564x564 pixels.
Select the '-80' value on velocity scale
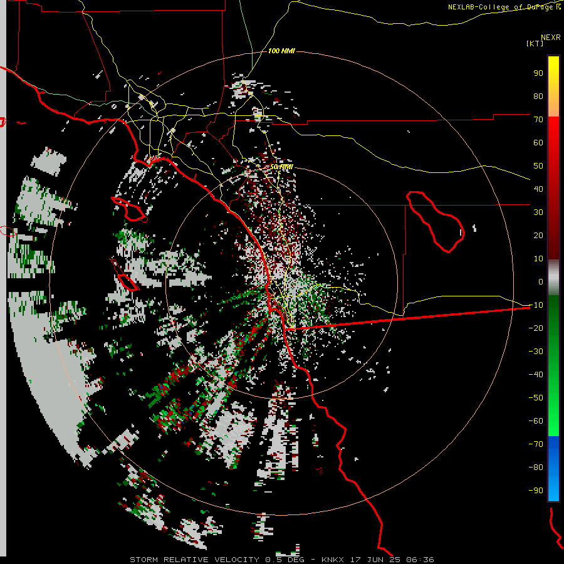pos(536,467)
